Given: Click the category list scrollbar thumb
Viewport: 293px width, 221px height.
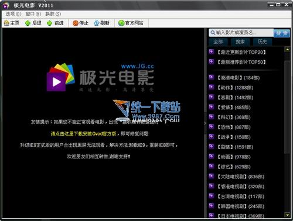Looking at the screenshot, I should click(287, 107).
